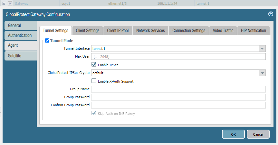Switch to the Client IP Pool tab
The image size is (278, 145).
pos(118,30)
